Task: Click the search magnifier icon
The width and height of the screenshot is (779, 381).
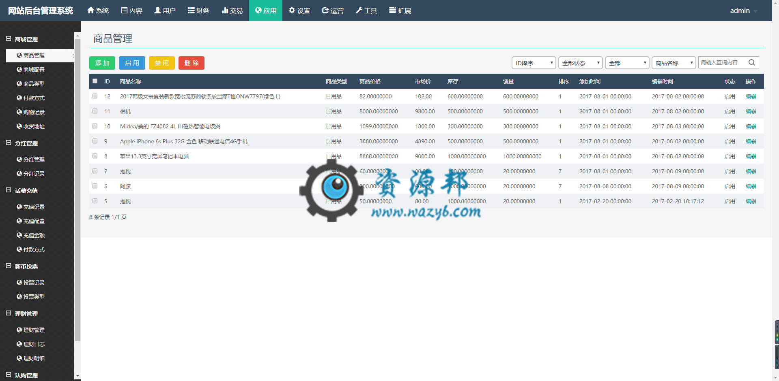Action: point(752,62)
